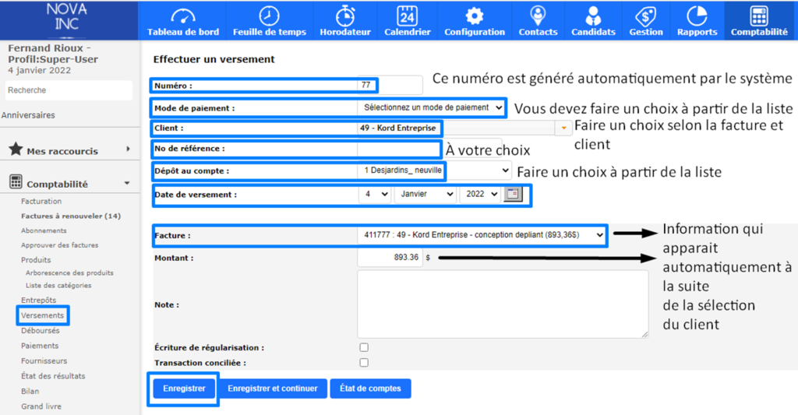
Task: Click inside the Note text area
Action: tap(503, 304)
